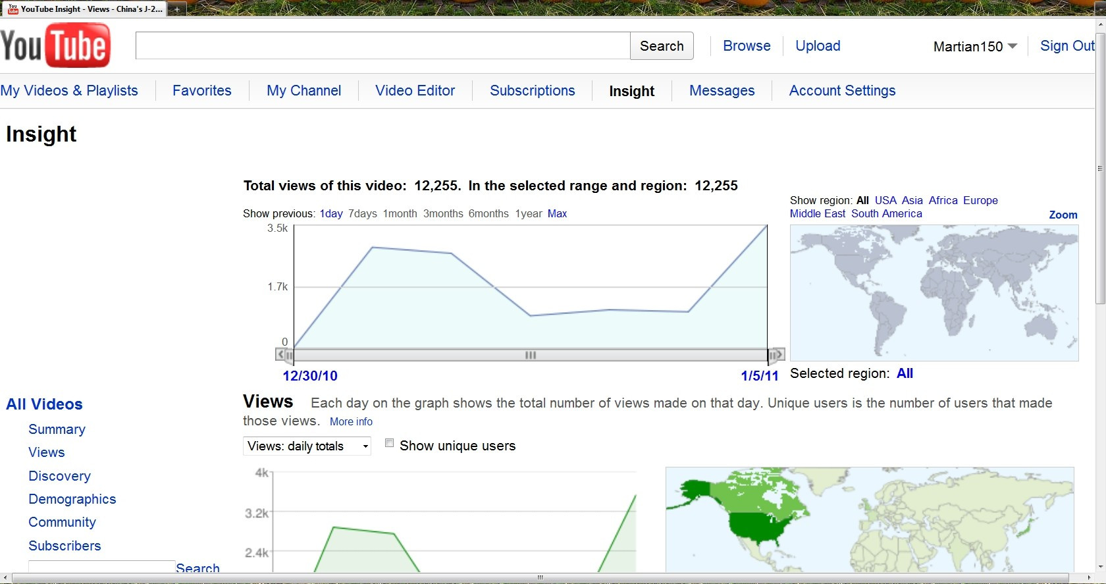Select the 3months range option
Screen dimensions: 1106x584
point(443,214)
